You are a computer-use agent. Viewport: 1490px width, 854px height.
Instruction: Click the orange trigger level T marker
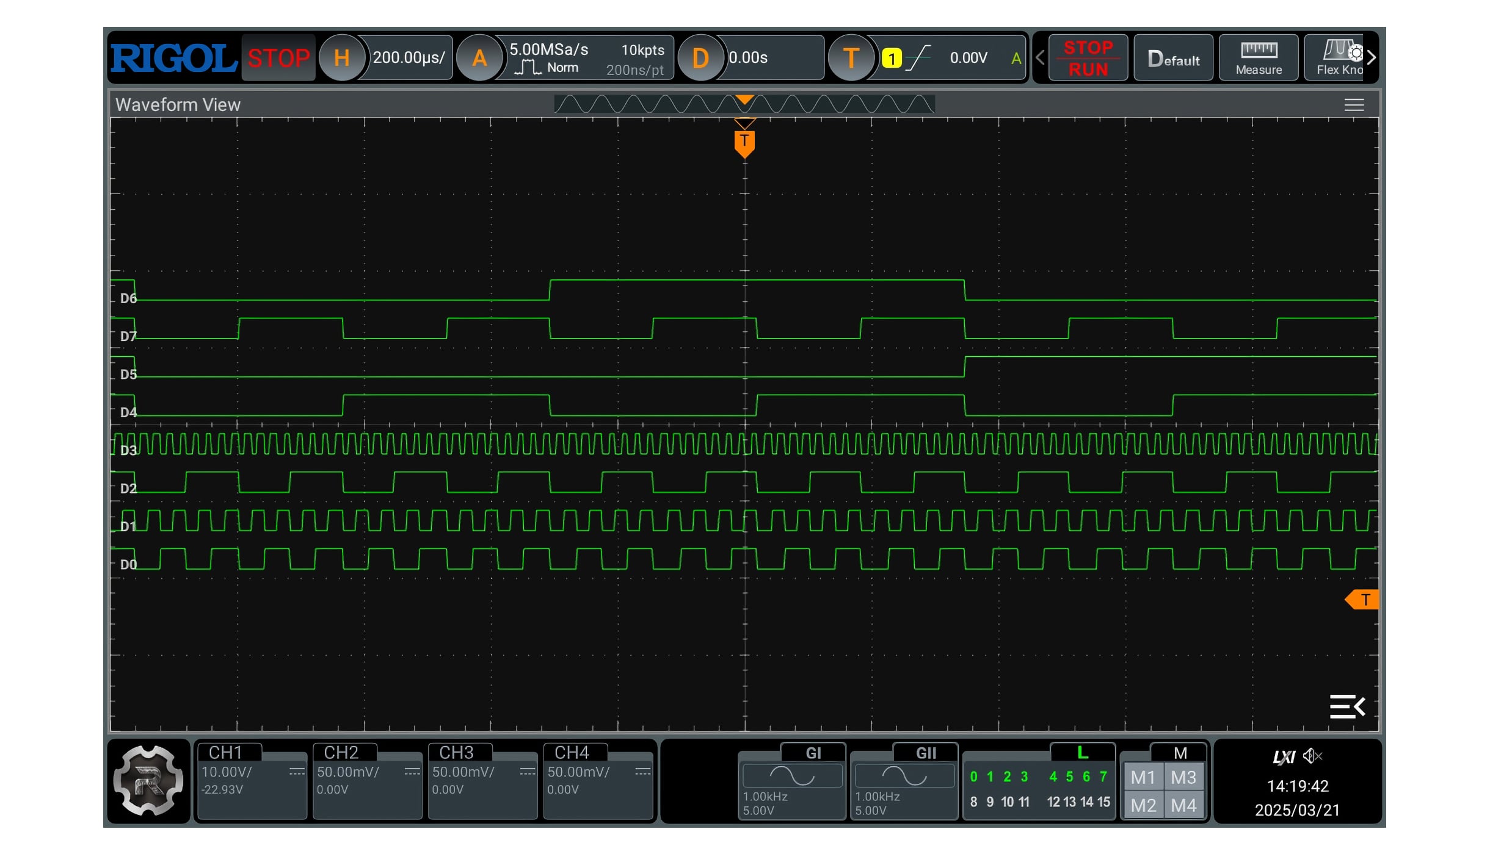[1362, 600]
